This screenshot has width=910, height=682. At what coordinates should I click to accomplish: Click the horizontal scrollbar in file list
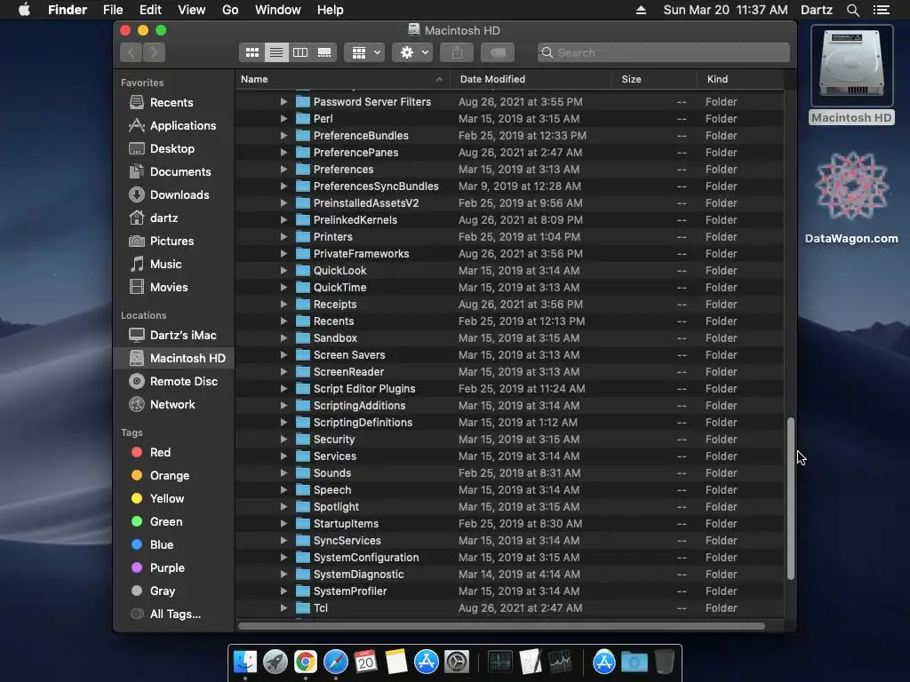(501, 626)
